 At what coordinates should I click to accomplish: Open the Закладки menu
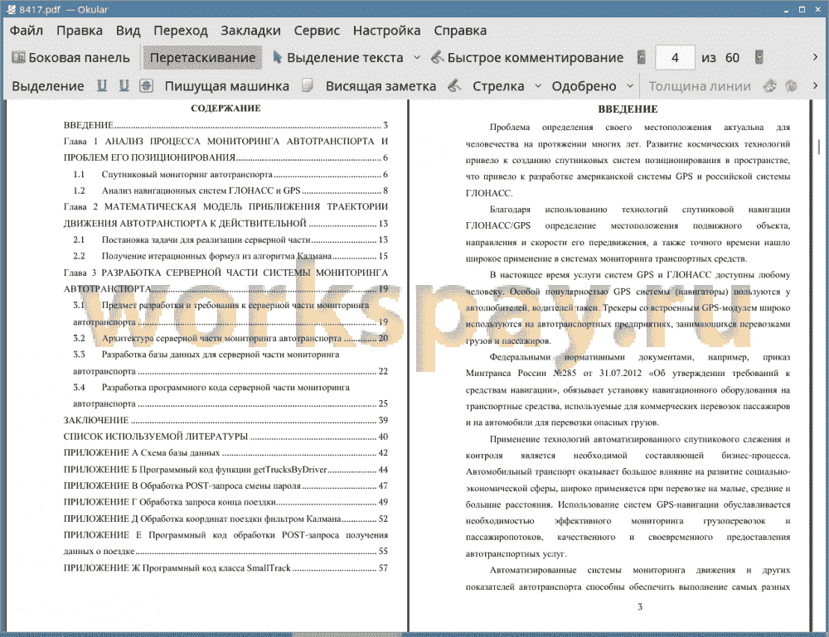(x=250, y=31)
